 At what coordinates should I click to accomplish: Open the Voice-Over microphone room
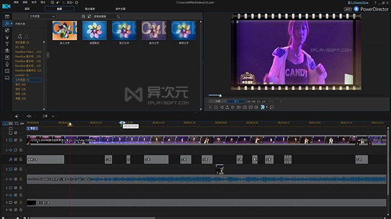click(7, 64)
